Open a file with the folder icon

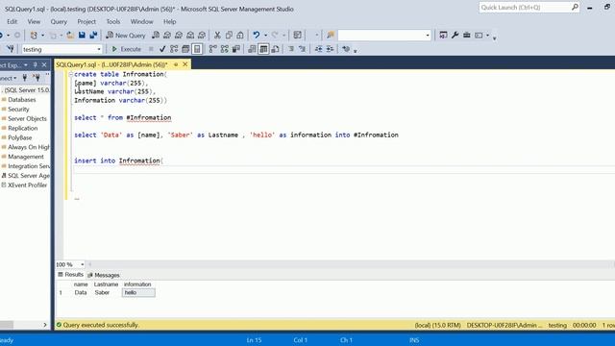click(x=70, y=36)
